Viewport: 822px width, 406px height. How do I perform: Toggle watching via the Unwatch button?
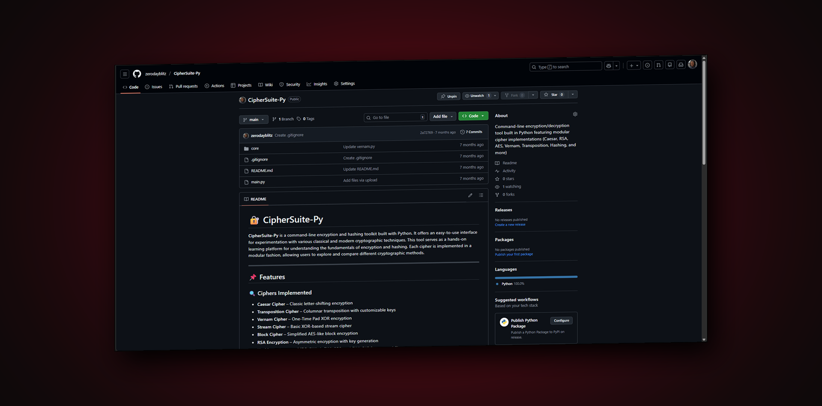tap(477, 96)
